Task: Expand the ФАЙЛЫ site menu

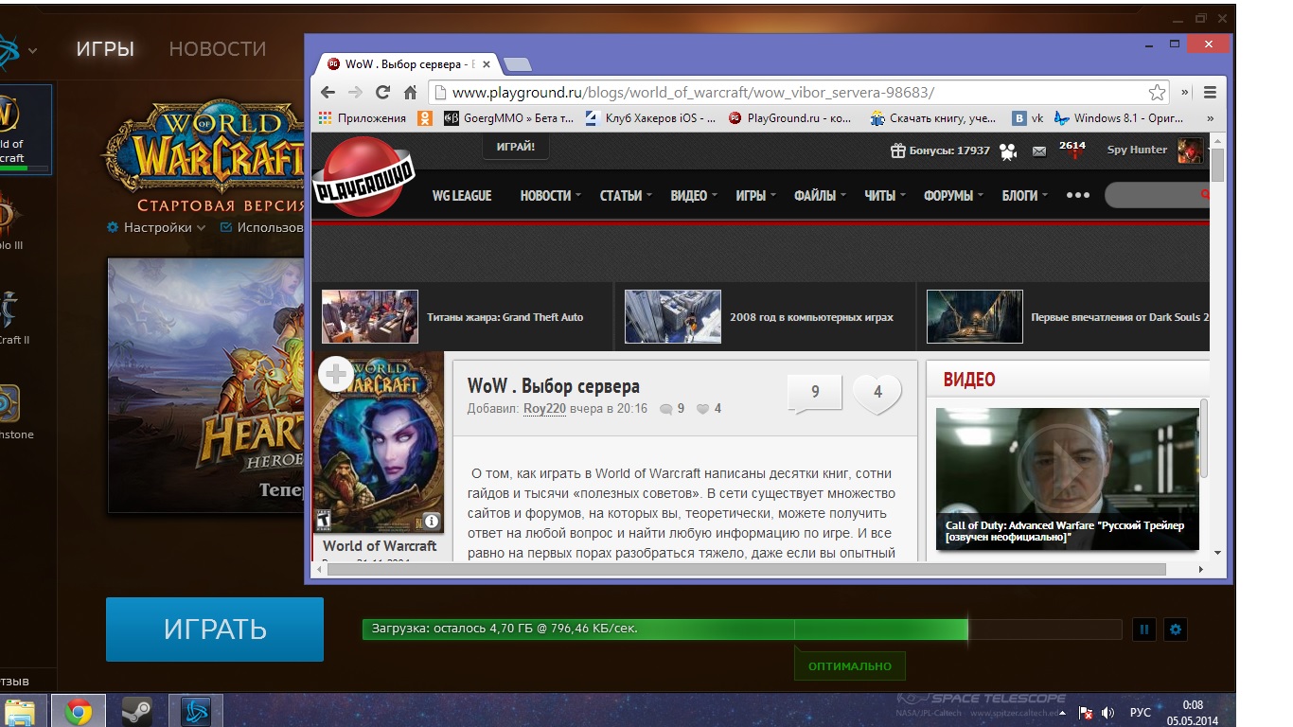Action: pyautogui.click(x=820, y=195)
